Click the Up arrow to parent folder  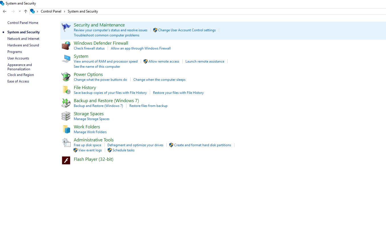(26, 11)
